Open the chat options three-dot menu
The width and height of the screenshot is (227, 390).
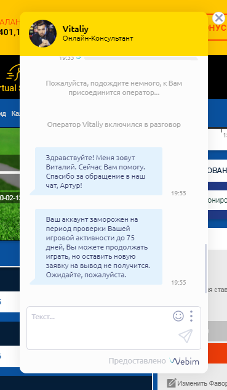[x=191, y=316]
